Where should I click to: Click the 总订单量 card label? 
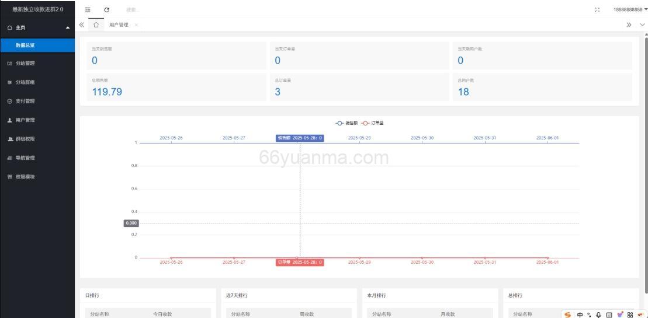[283, 81]
